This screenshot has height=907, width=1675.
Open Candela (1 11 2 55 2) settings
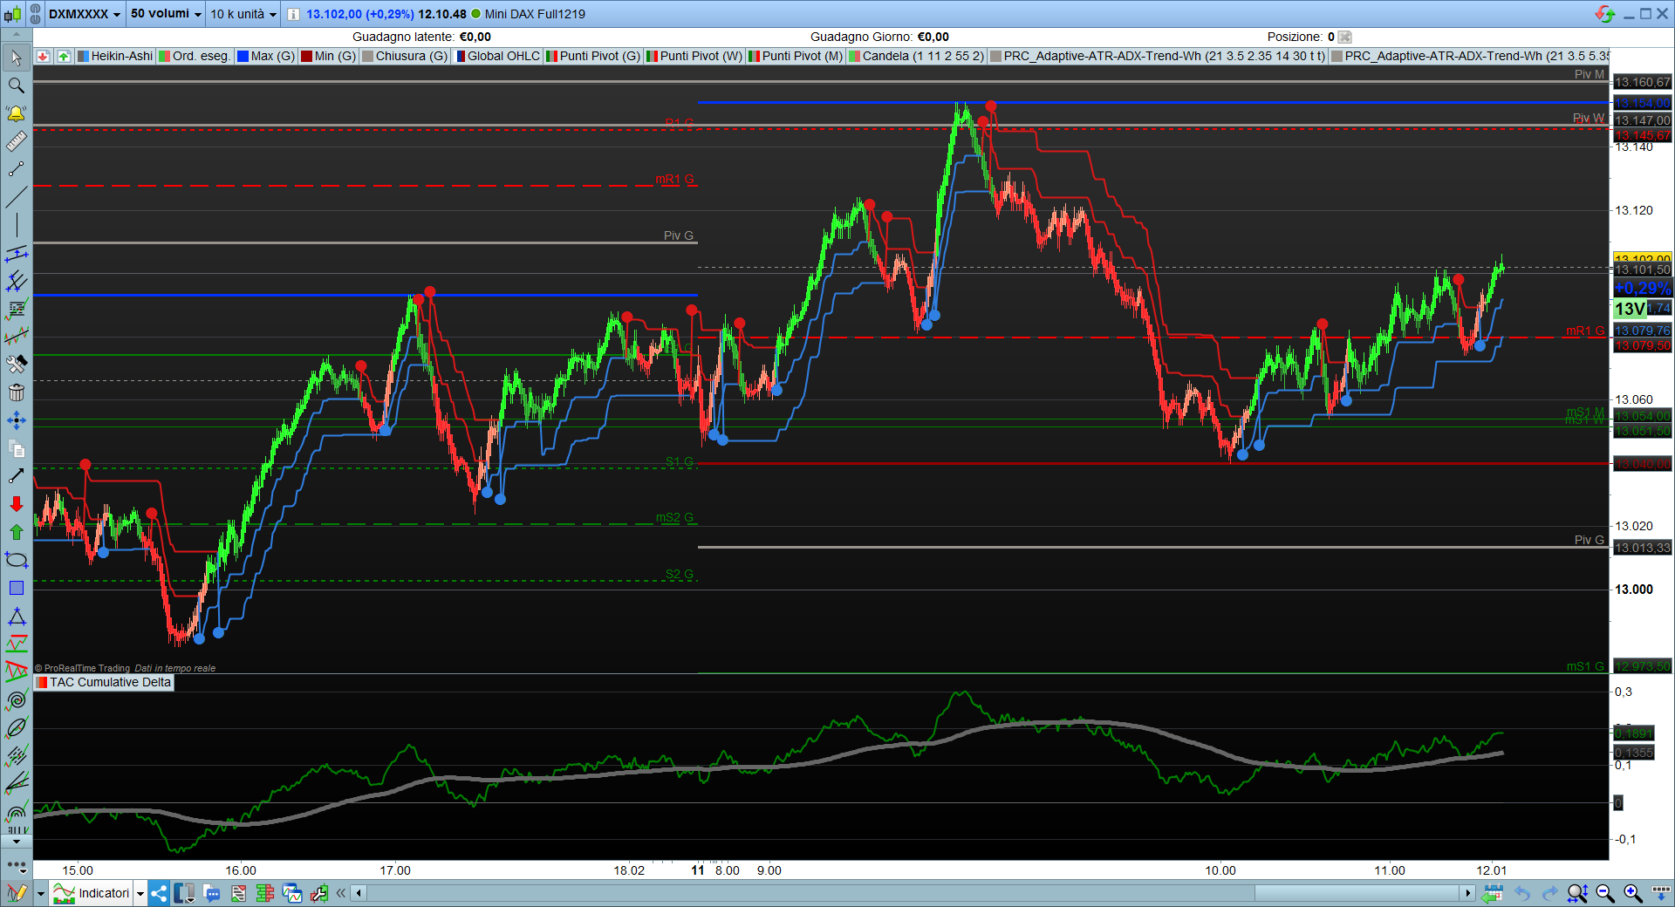(917, 56)
